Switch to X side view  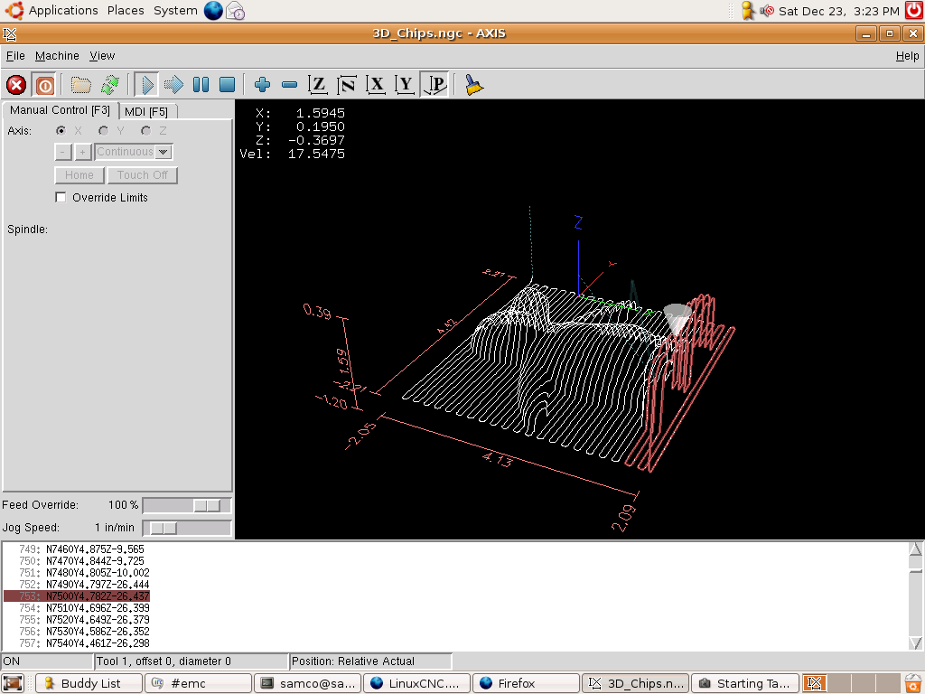[x=376, y=85]
